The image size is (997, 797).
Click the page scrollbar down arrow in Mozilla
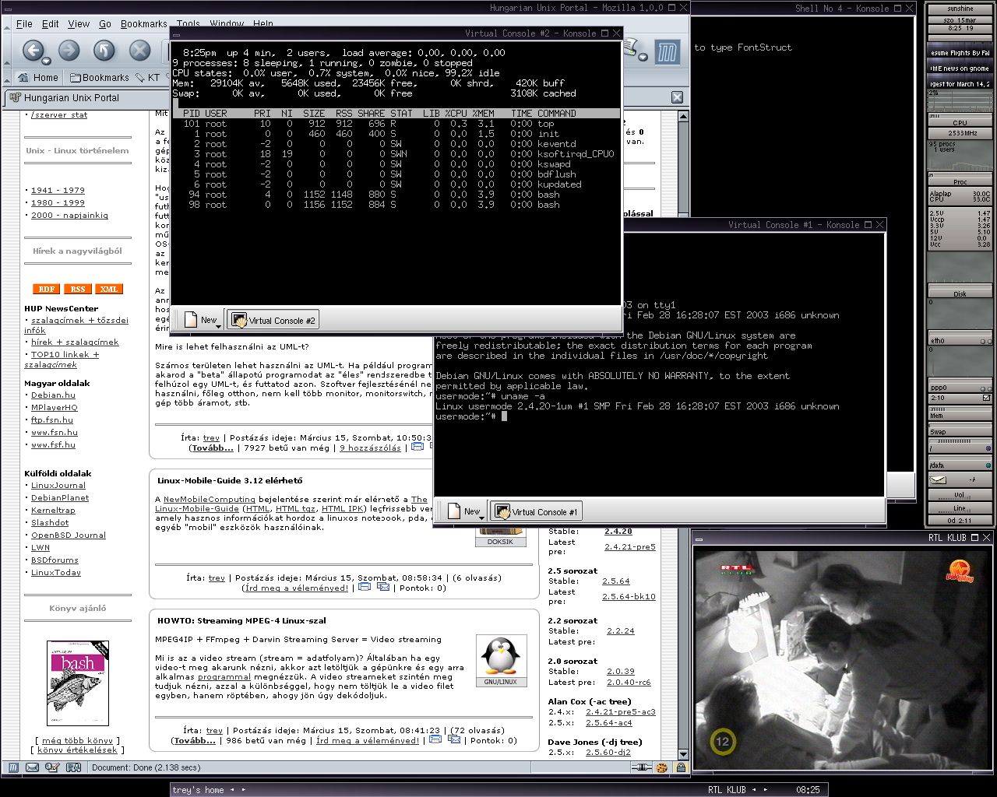click(683, 753)
